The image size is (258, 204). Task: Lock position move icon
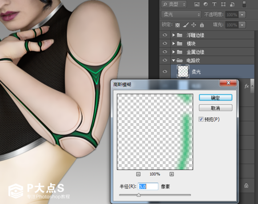click(x=193, y=25)
